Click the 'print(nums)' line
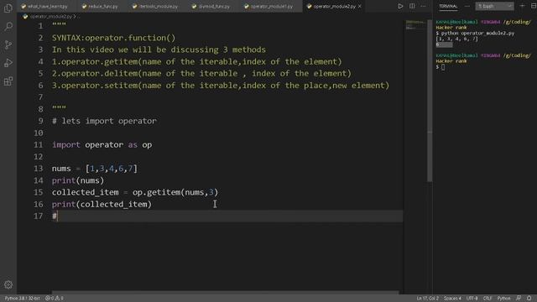Image resolution: width=537 pixels, height=302 pixels. [x=78, y=180]
